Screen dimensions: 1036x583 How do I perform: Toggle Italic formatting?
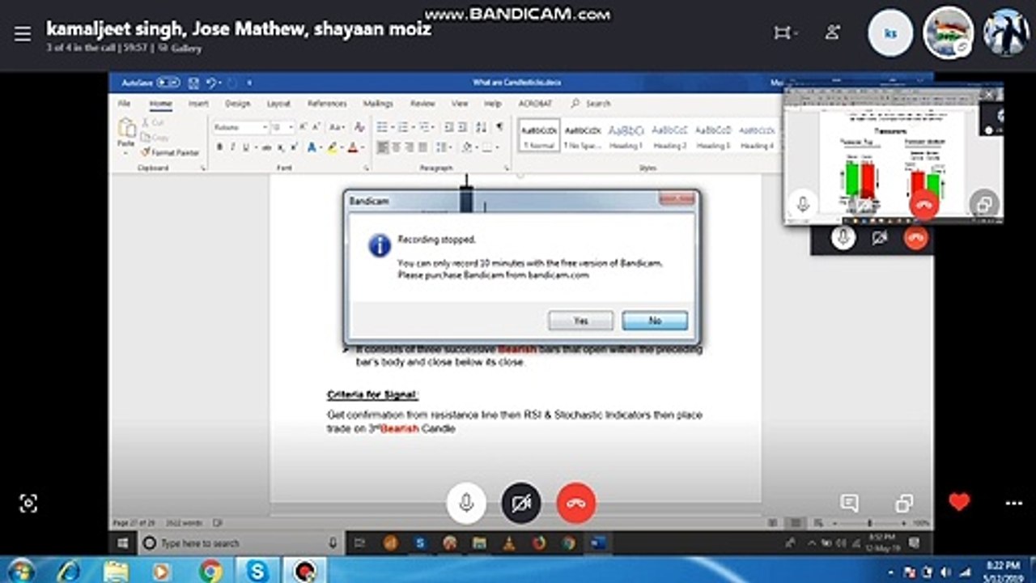pyautogui.click(x=232, y=147)
